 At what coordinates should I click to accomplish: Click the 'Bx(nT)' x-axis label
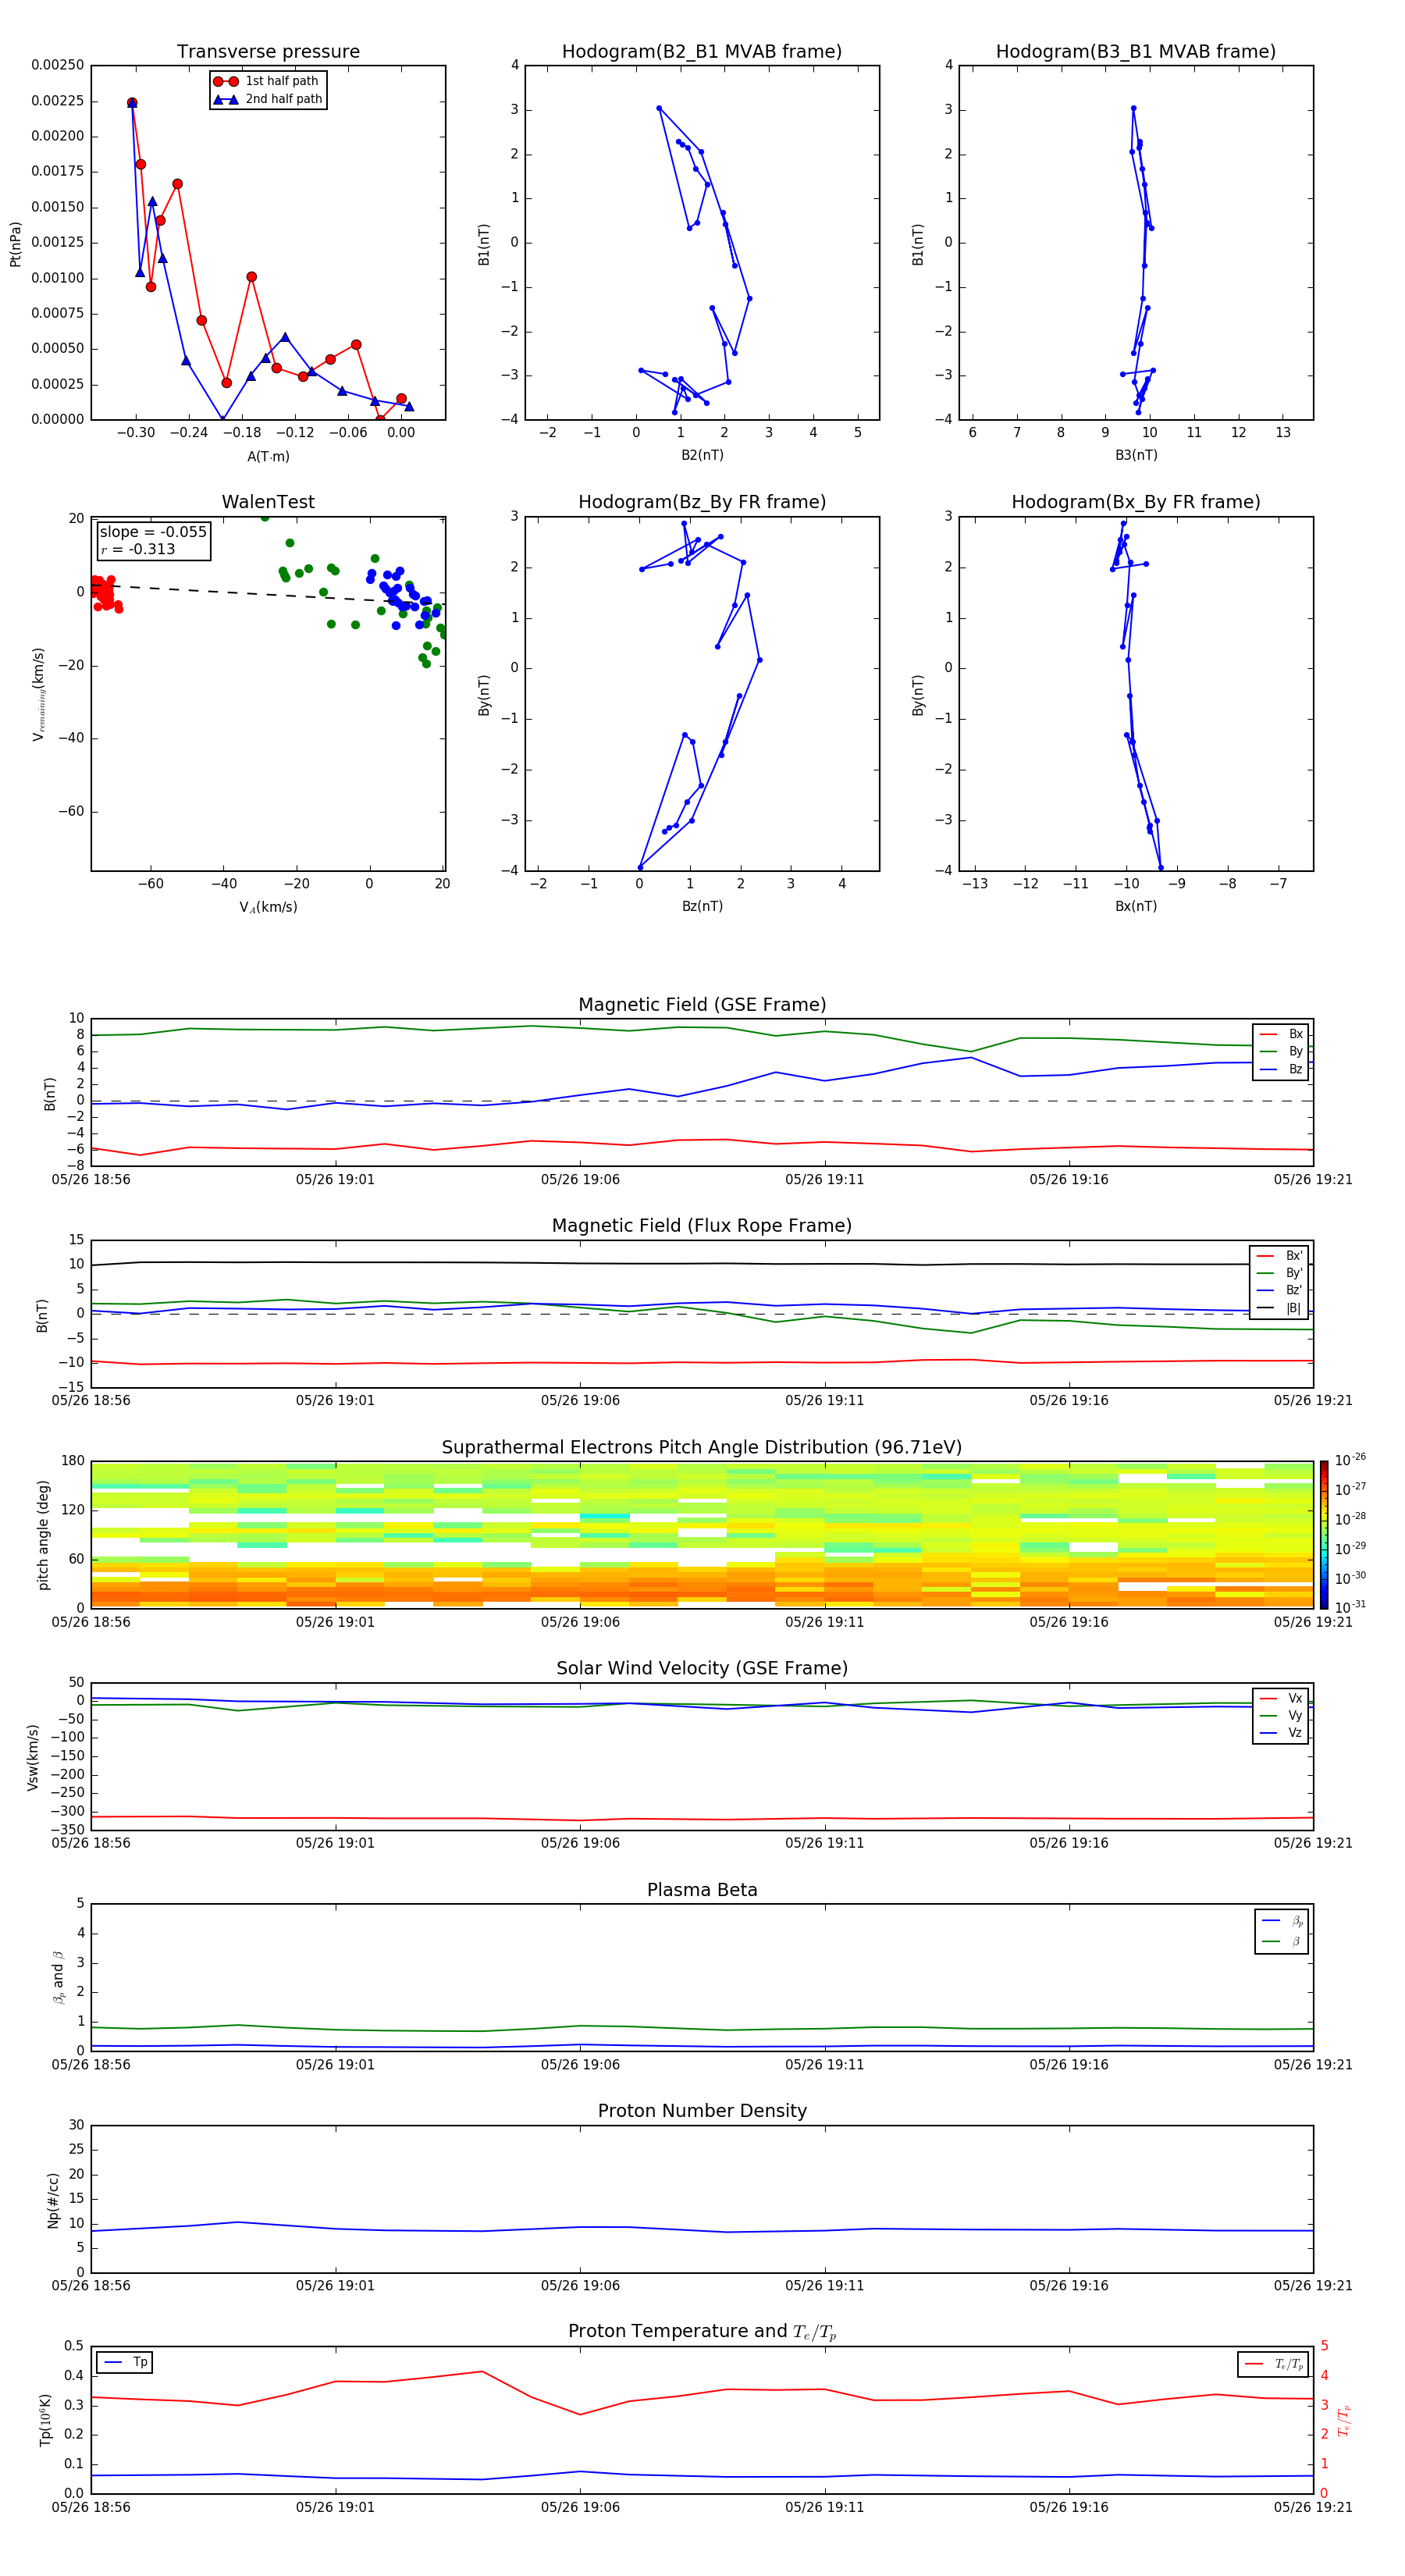tap(1136, 906)
